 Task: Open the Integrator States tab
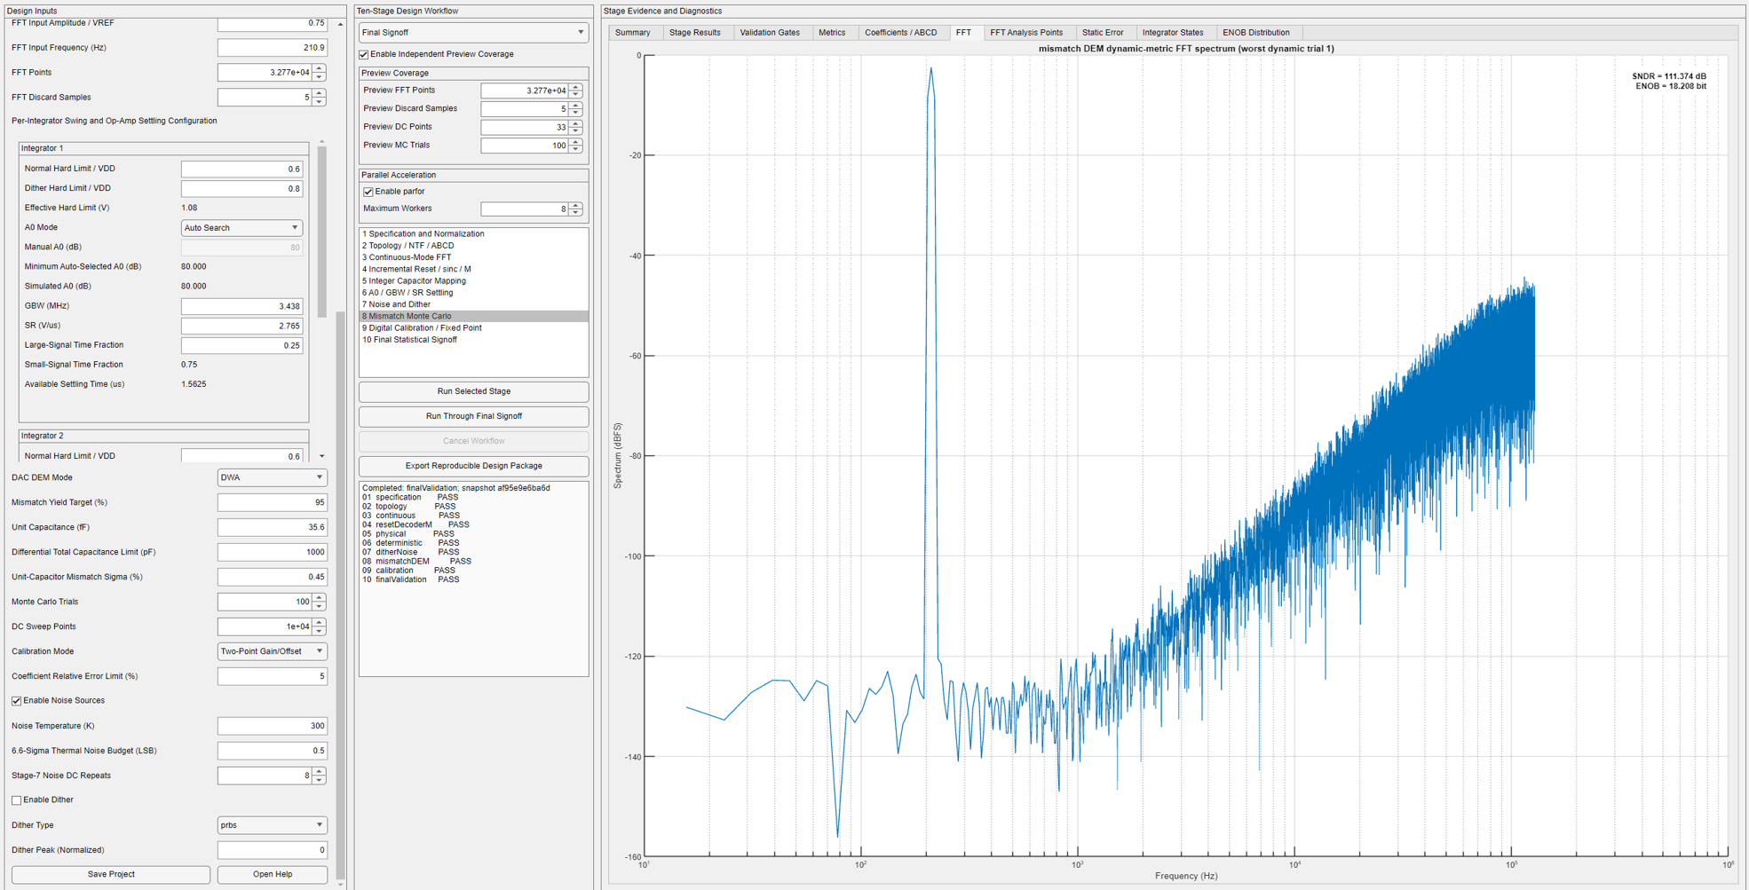point(1173,33)
